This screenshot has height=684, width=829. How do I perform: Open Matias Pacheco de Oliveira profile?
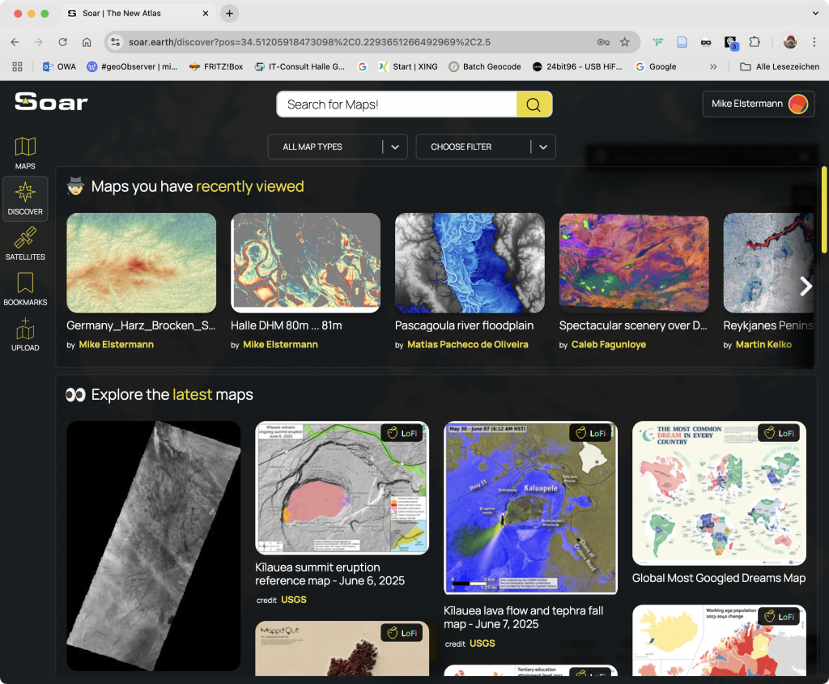coord(467,345)
